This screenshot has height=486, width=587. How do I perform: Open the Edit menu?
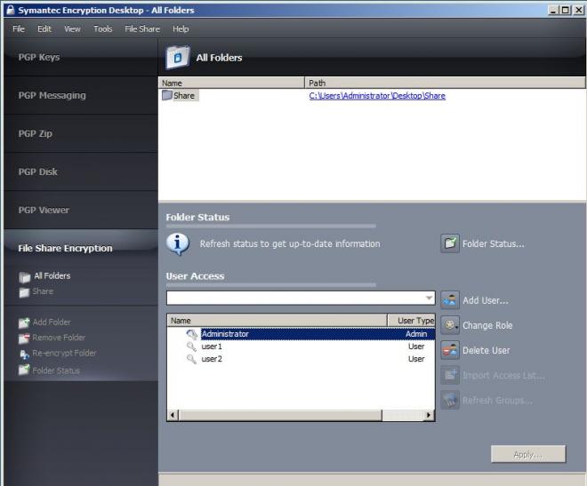44,28
